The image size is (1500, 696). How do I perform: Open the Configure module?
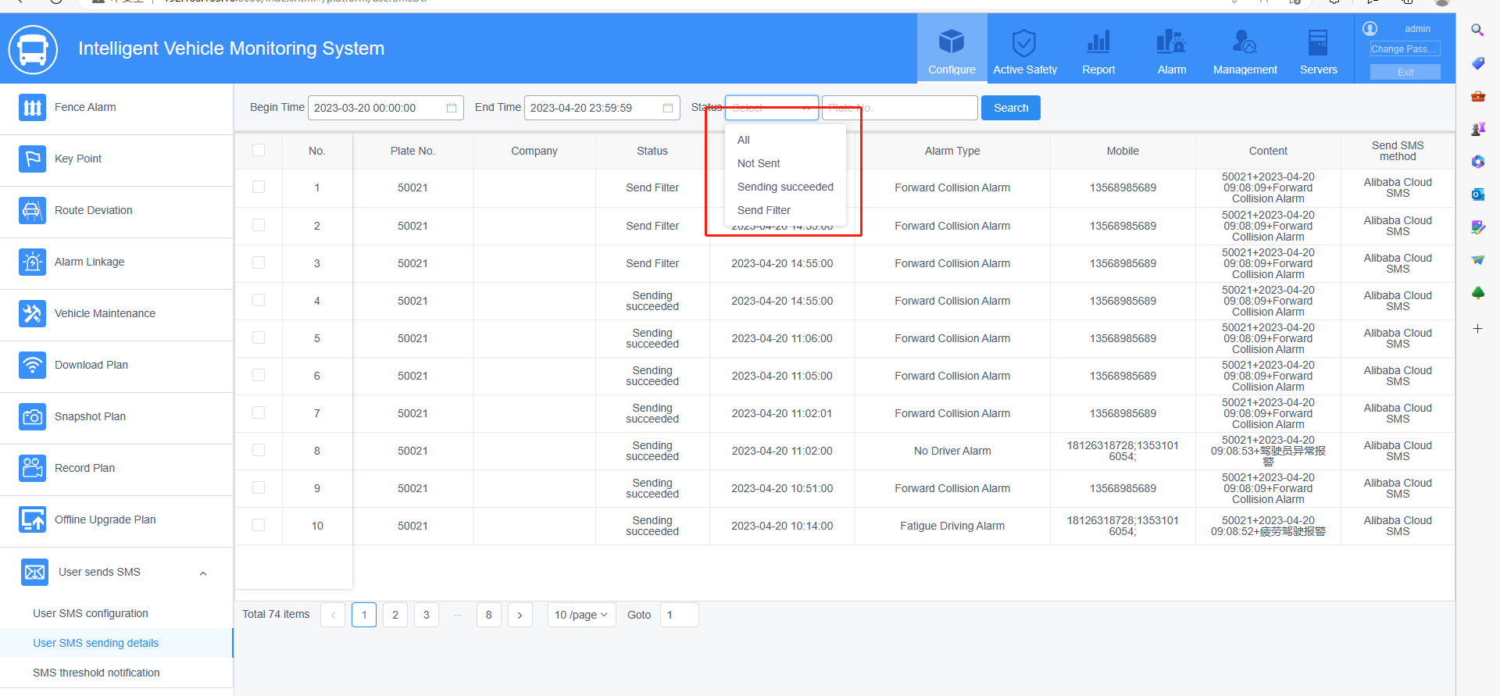tap(952, 48)
